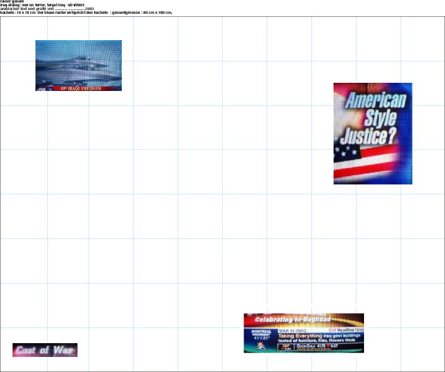Click the NBC peacock logo in news screenshot

click(260, 346)
